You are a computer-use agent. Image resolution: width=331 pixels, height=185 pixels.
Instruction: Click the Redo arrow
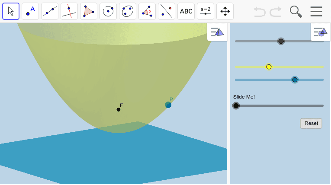click(x=276, y=11)
